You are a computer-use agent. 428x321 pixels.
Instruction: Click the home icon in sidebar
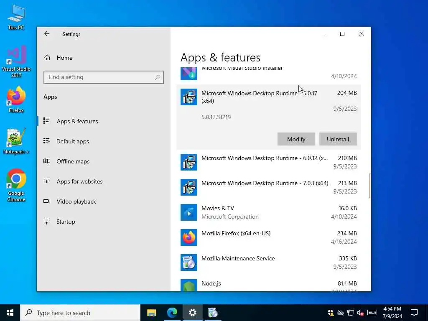[x=47, y=58]
